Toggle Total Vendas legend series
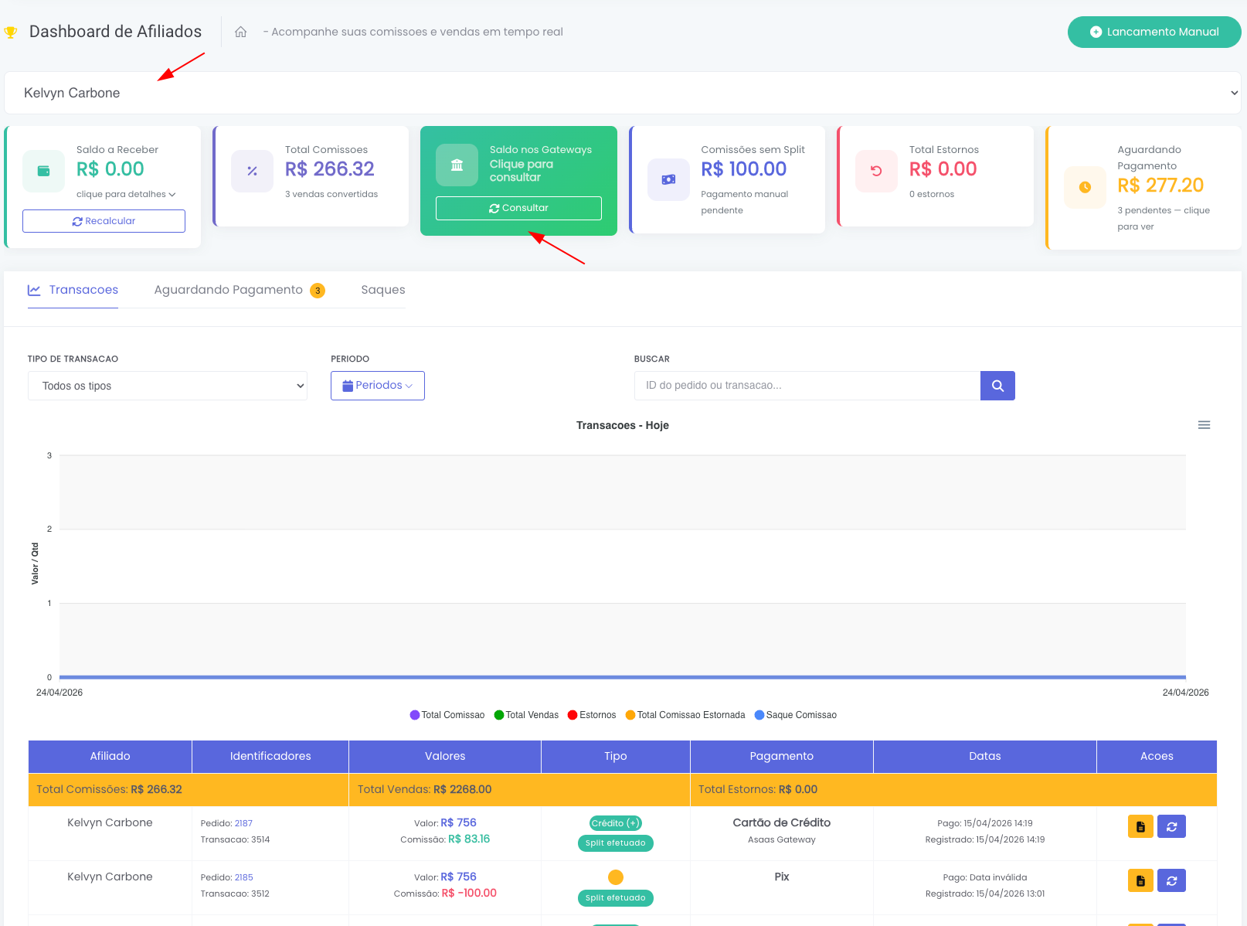This screenshot has height=926, width=1247. pos(526,715)
